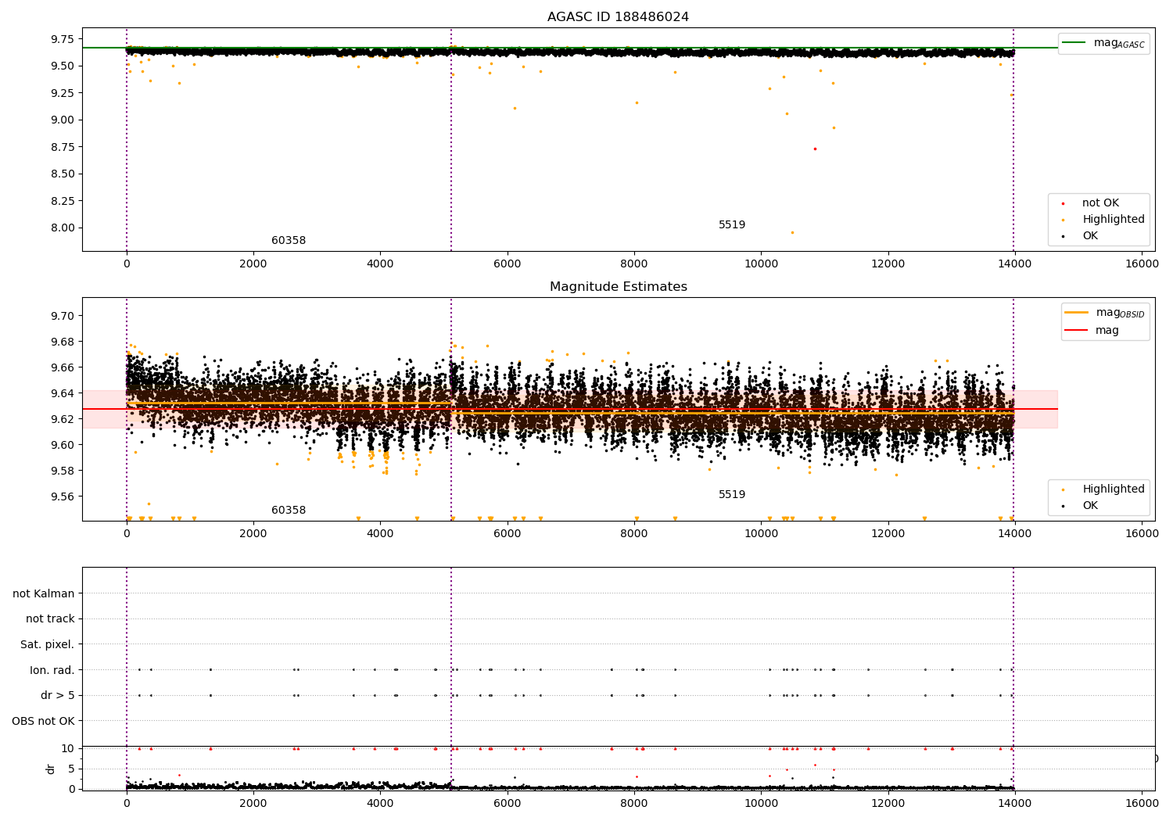Click x-axis tick 16000 on the top plot
The height and width of the screenshot is (821, 1173).
tap(1142, 264)
